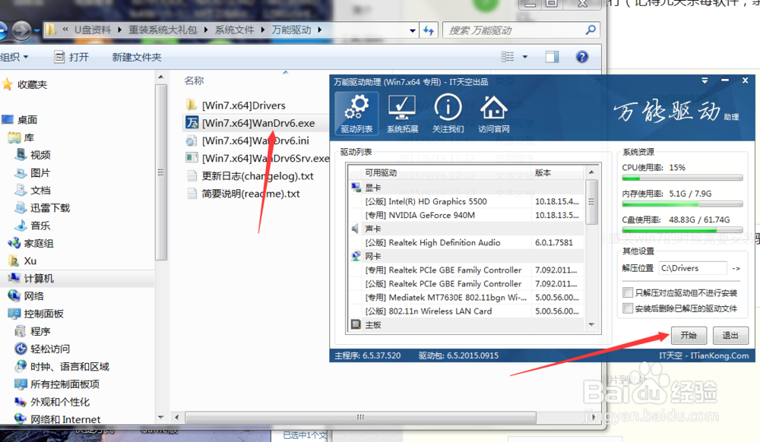Click the Explorer horizontal scrollbar
Image resolution: width=760 pixels, height=442 pixels.
[360, 417]
